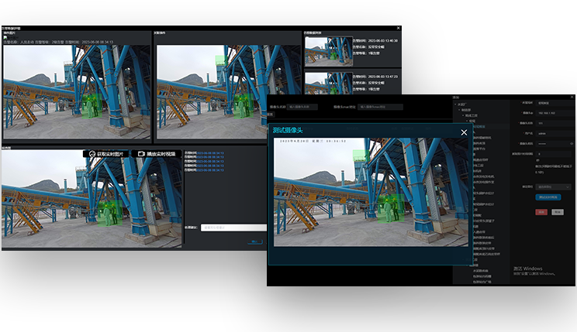Focus the handling suggestion text field
The height and width of the screenshot is (332, 577).
(x=233, y=228)
